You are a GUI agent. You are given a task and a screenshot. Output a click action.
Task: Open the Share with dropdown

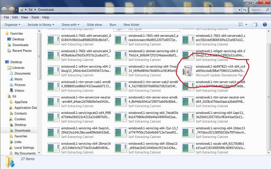point(70,25)
